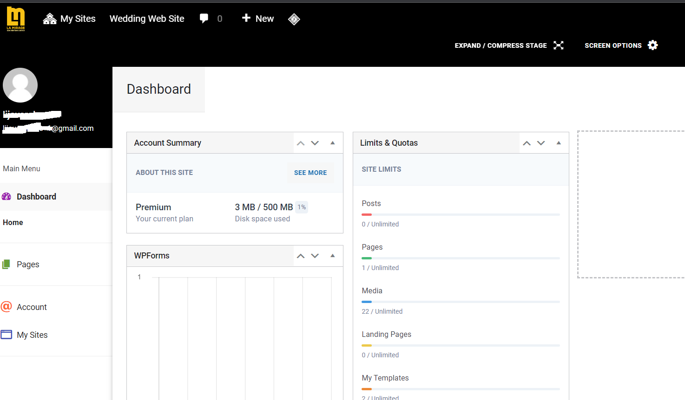Click the green Pages icon in sidebar
Screen dimensions: 685x400
(6, 264)
